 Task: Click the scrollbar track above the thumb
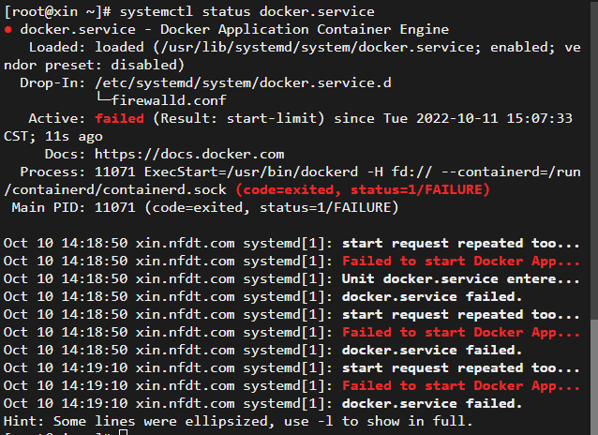pos(594,160)
